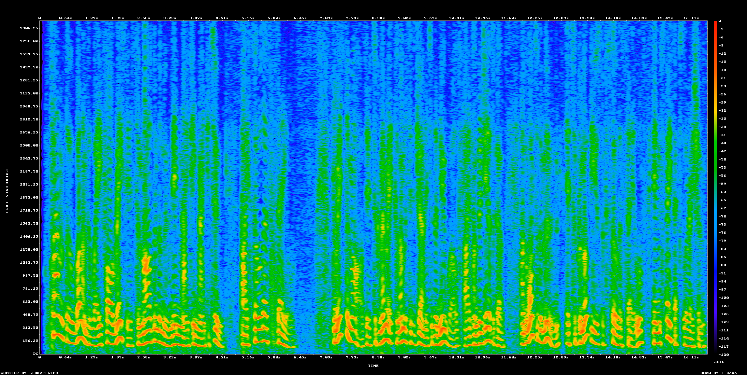This screenshot has width=747, height=375.
Task: Click the TIME axis title
Action: [373, 366]
